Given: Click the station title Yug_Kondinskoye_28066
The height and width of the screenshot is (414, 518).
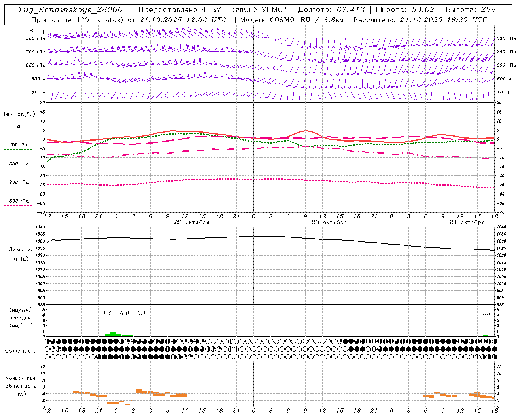Looking at the screenshot, I should [70, 10].
